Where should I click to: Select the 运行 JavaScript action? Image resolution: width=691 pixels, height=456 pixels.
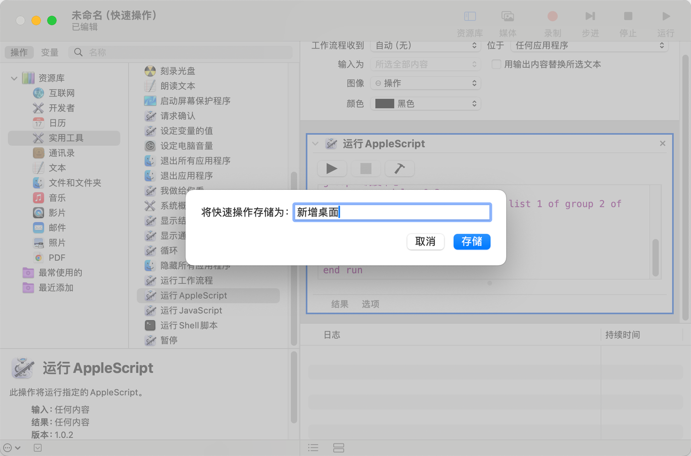[x=191, y=310]
